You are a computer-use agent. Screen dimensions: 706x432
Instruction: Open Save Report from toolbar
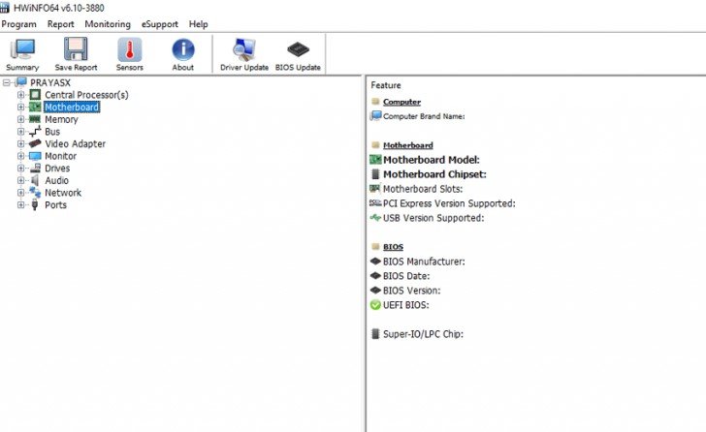click(x=76, y=49)
